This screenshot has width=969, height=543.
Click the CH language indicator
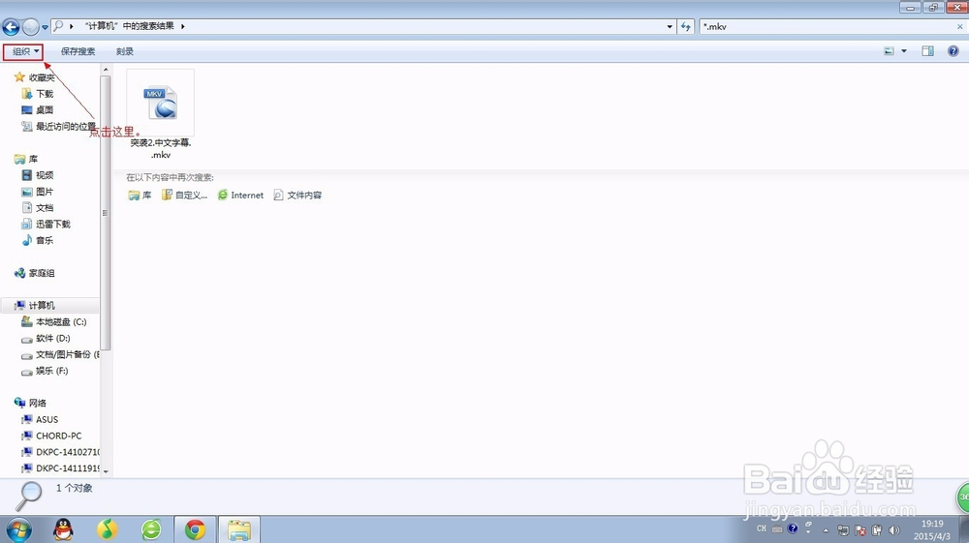pyautogui.click(x=762, y=528)
